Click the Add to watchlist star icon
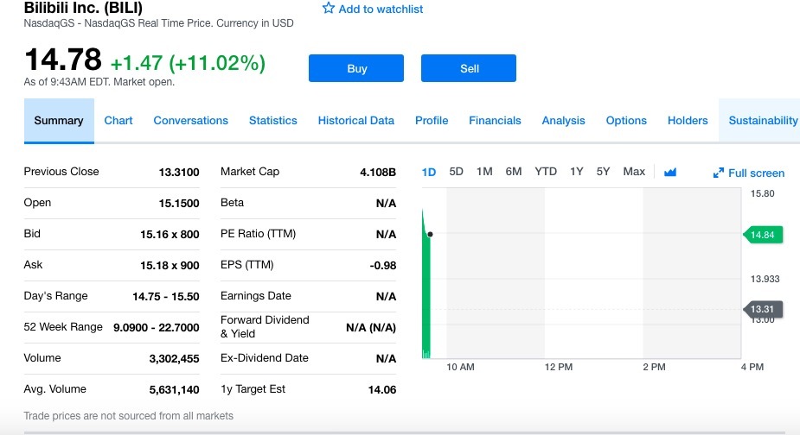 [329, 9]
